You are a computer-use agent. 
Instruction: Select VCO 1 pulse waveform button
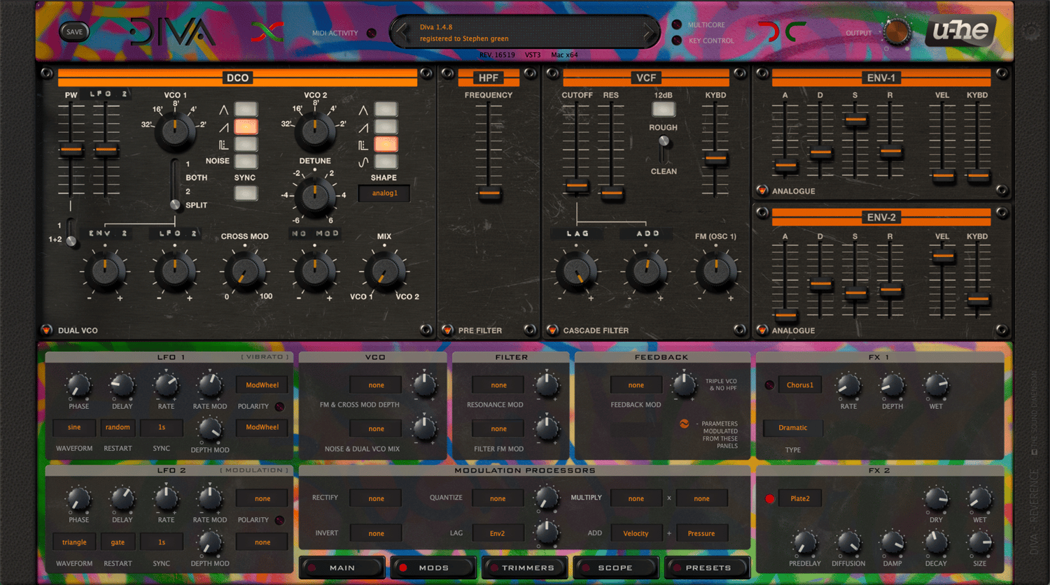pyautogui.click(x=246, y=144)
